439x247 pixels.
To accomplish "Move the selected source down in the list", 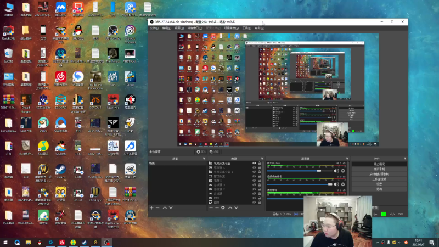I will point(237,208).
